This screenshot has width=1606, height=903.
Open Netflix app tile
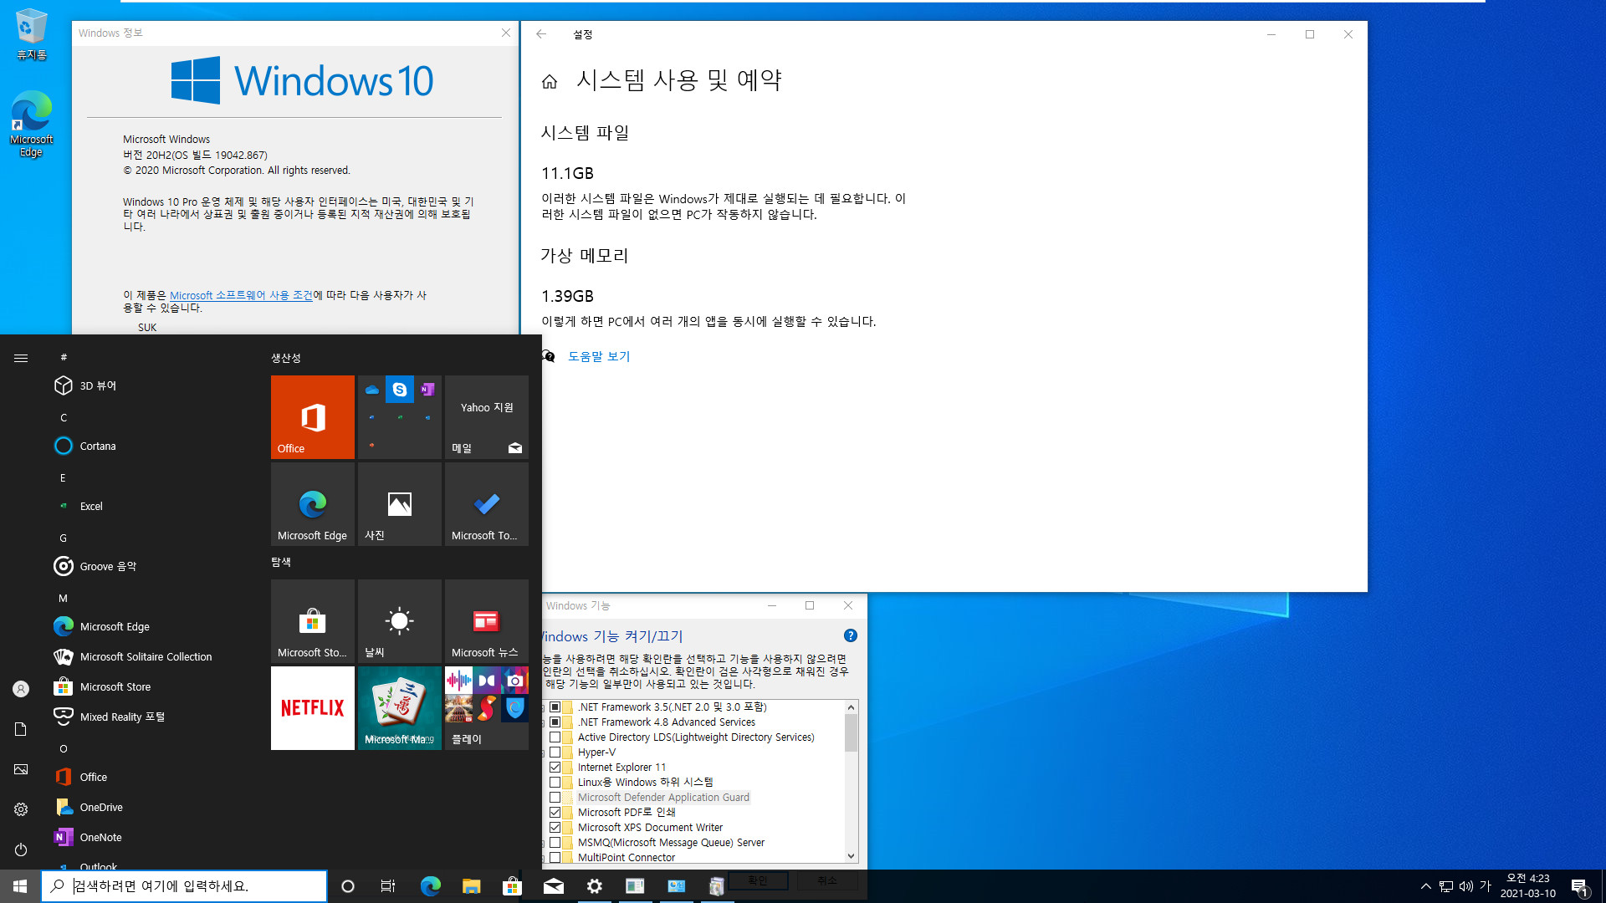pos(312,707)
